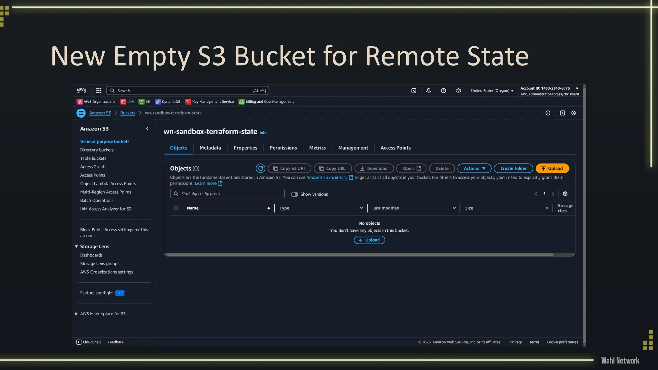
Task: Open Feature spotlight in sidebar
Action: click(102, 293)
